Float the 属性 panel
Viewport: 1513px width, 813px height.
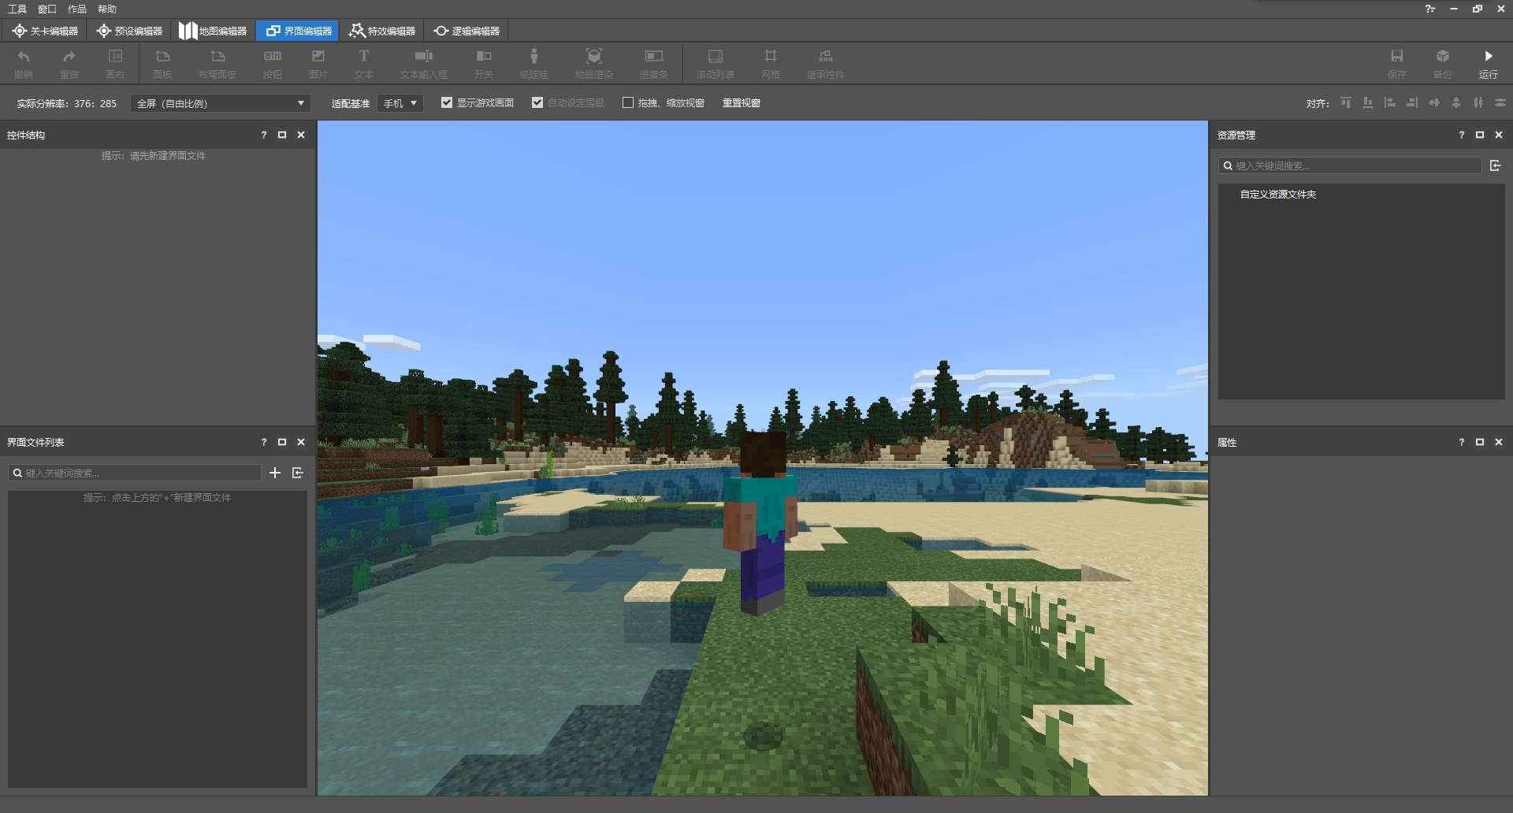coord(1480,442)
